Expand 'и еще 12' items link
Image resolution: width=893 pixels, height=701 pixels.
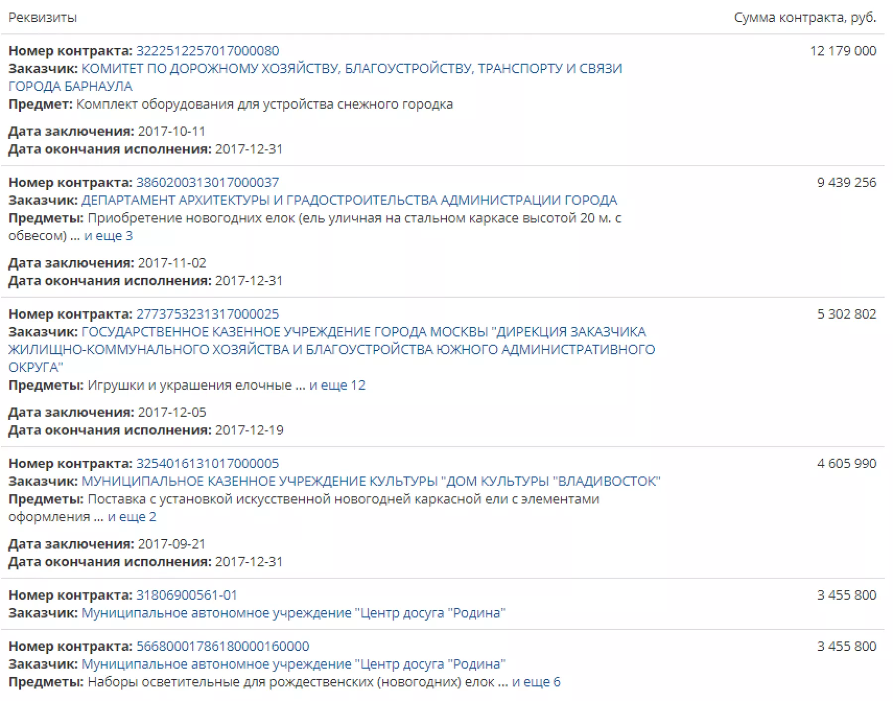pyautogui.click(x=337, y=385)
